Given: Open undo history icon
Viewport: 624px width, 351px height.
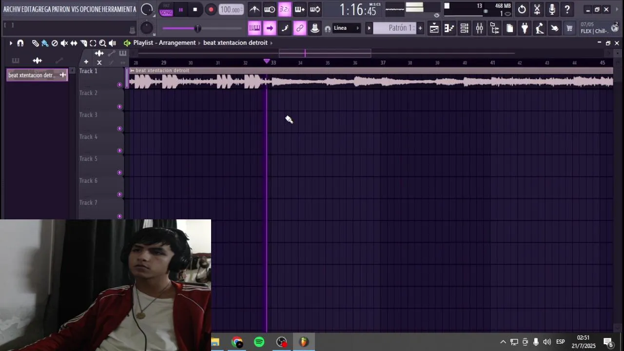Looking at the screenshot, I should [x=522, y=9].
